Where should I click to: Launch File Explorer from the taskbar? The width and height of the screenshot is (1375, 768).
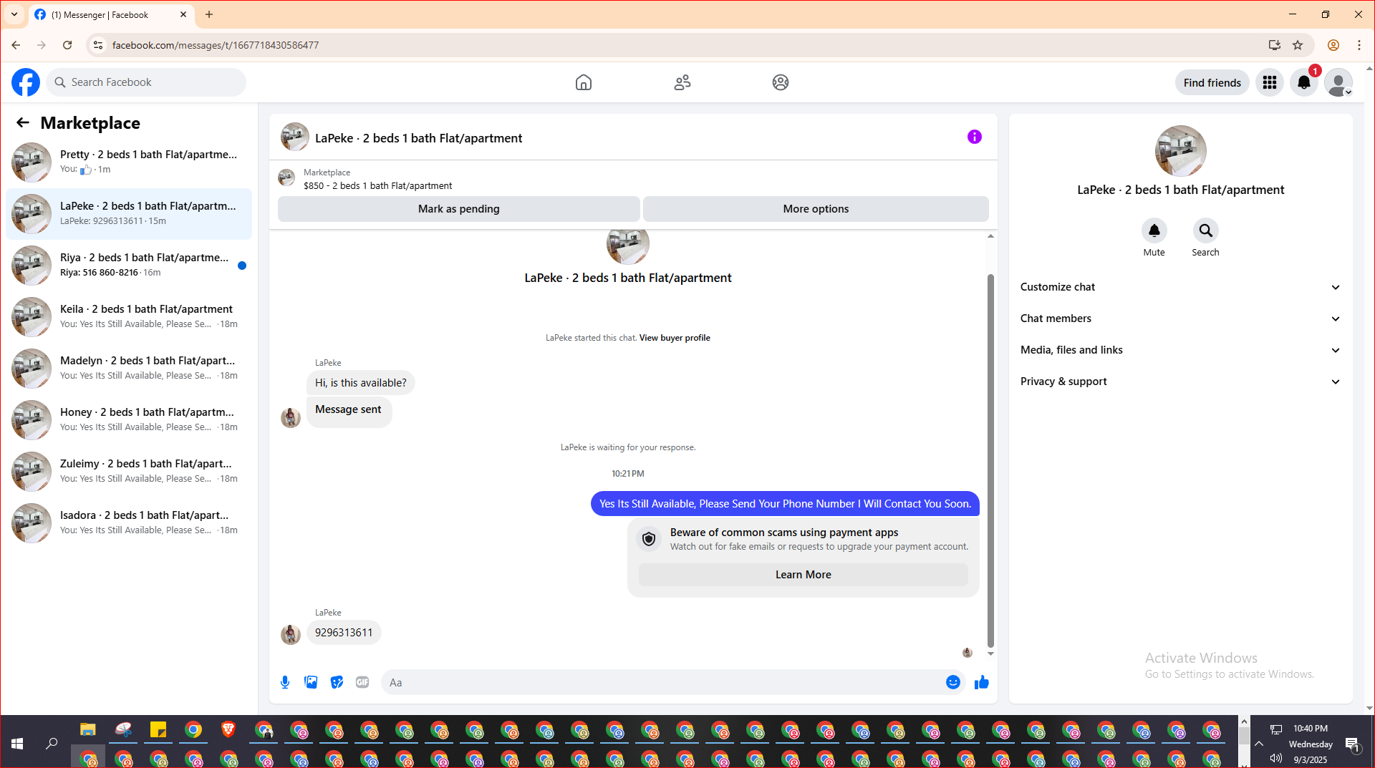pyautogui.click(x=87, y=730)
